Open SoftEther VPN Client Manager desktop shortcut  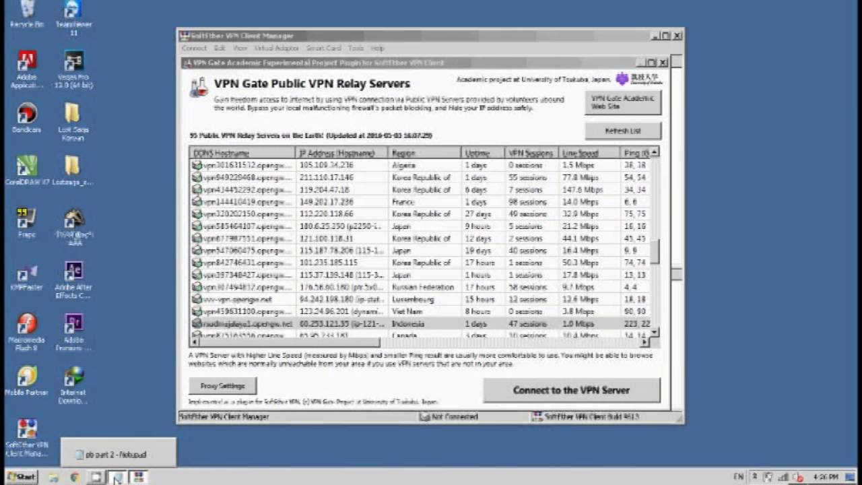[x=27, y=438]
